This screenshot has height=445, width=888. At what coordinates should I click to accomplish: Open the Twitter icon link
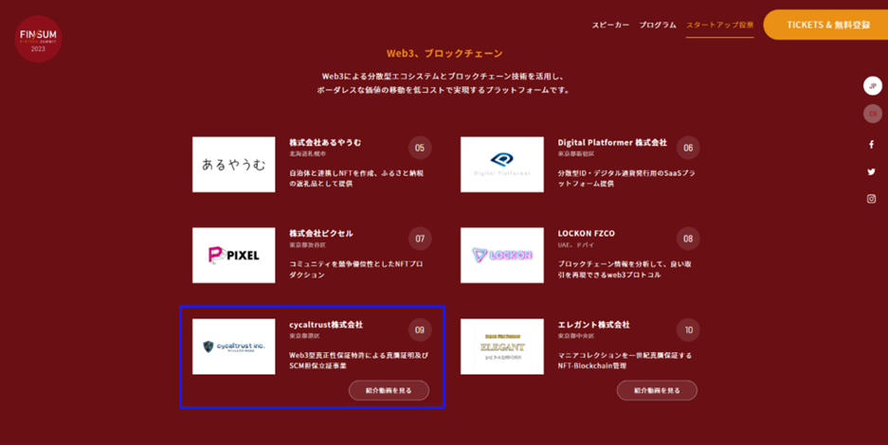click(872, 172)
